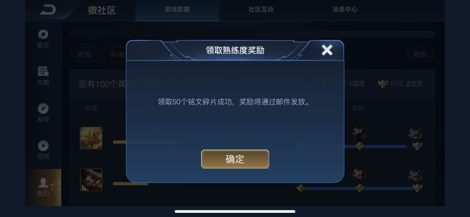The height and width of the screenshot is (217, 470).
Task: Select the 表现 filter pill
Action: coord(84,54)
